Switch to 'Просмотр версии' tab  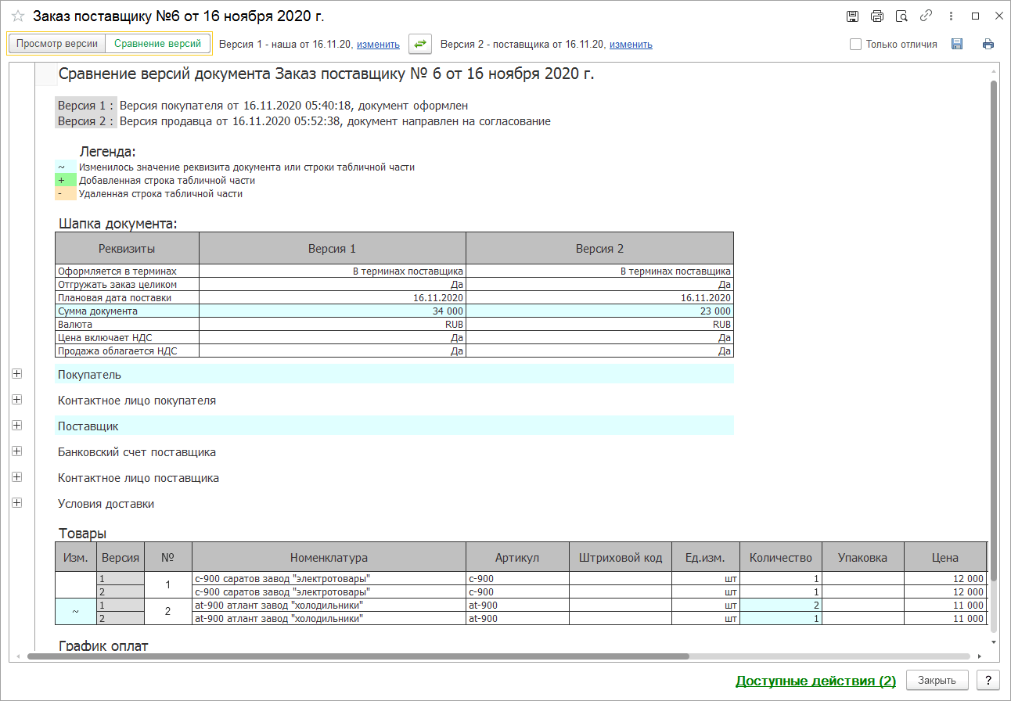coord(57,44)
